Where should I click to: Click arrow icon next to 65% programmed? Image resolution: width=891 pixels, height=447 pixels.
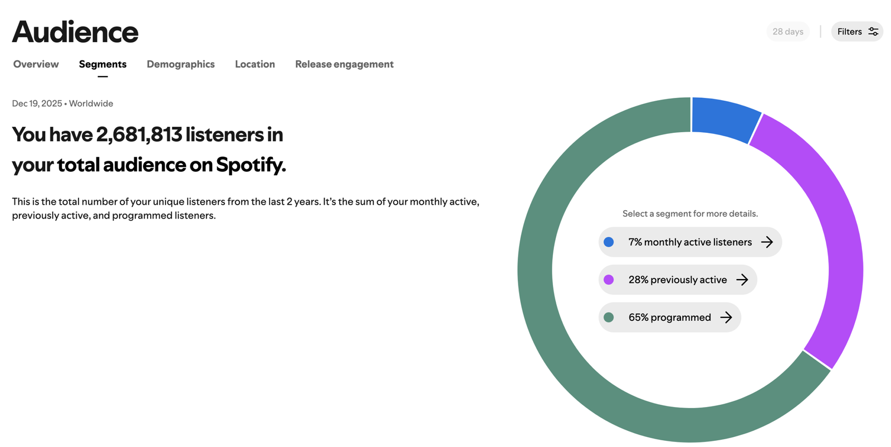tap(726, 317)
